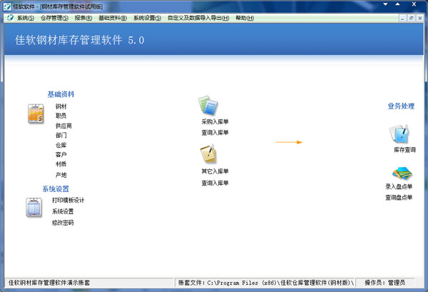428x292 pixels.
Task: Click the 其它入库单 label
Action: click(215, 171)
